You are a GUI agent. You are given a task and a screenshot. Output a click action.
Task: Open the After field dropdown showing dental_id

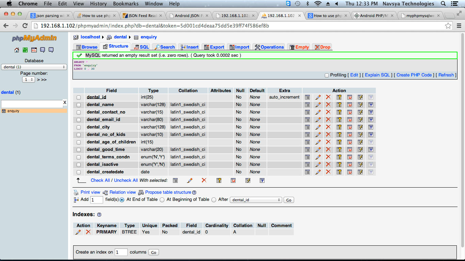point(256,200)
